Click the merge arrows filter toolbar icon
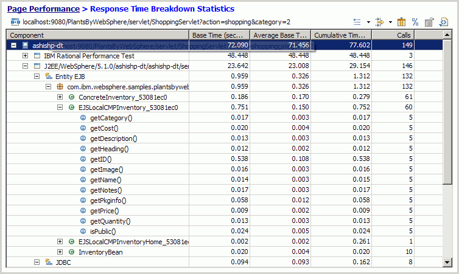Image resolution: width=459 pixels, height=274 pixels. [379, 22]
